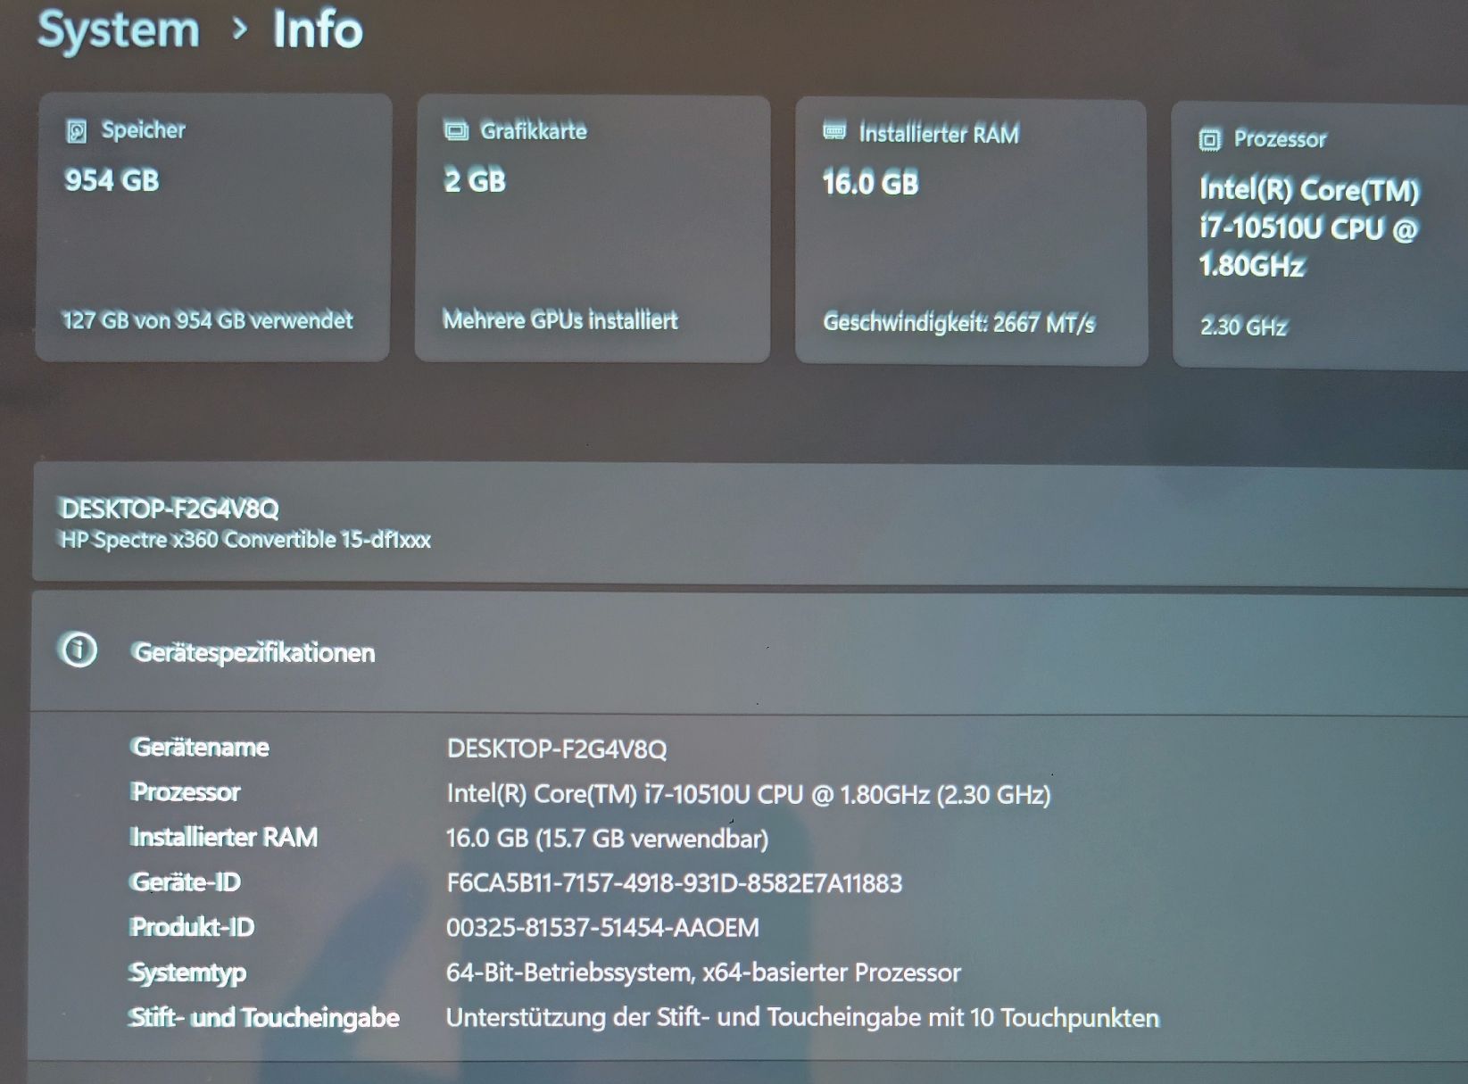Viewport: 1468px width, 1084px height.
Task: Open the Grafikkarte 2 GB card
Action: [x=593, y=228]
